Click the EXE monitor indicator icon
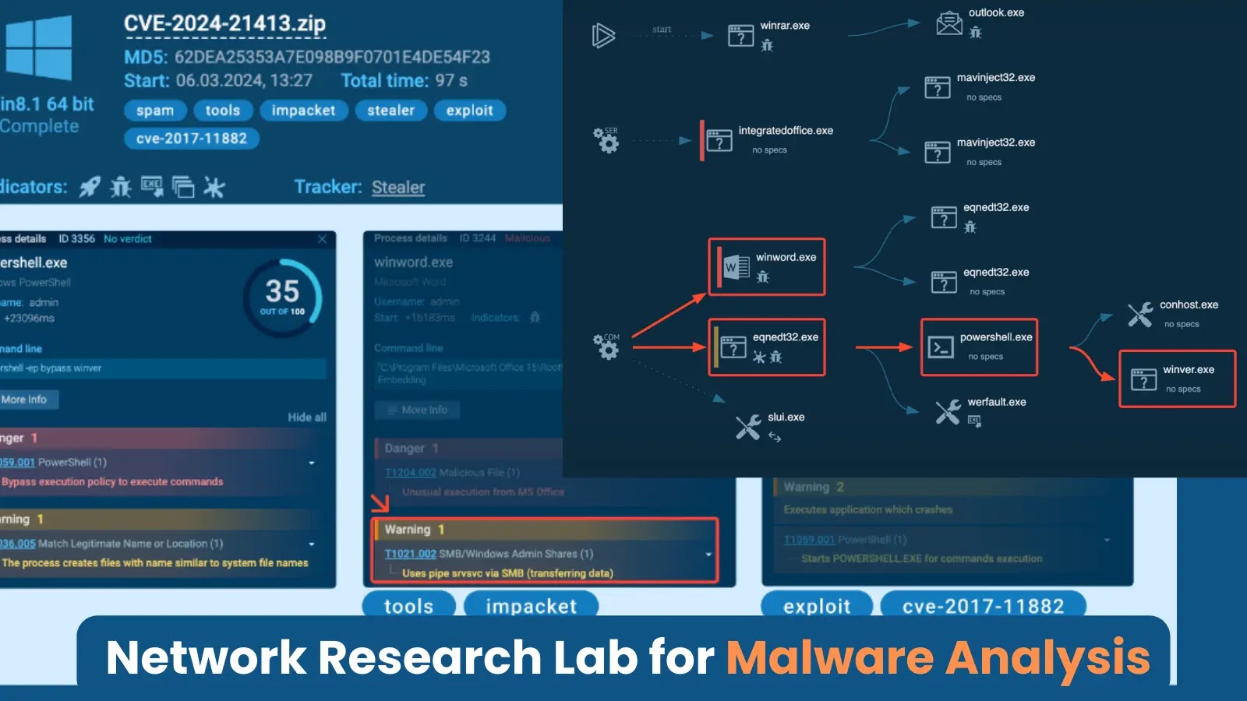Screen dimensions: 1247x701 click(x=152, y=186)
